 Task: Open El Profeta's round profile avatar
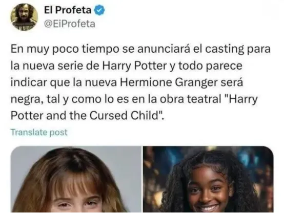pyautogui.click(x=24, y=17)
